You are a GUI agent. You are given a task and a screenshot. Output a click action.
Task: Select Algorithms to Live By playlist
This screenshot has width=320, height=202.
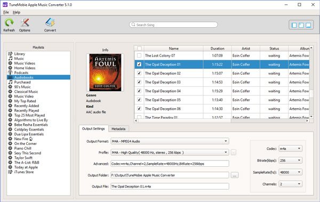31,120
